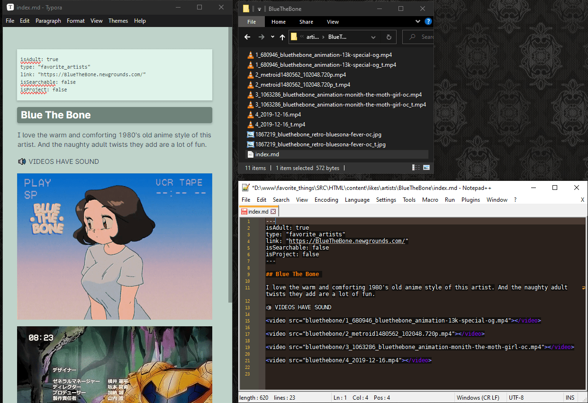Click the VLC icon of 4_2019-12-16.mp4
The width and height of the screenshot is (588, 403).
(x=251, y=115)
